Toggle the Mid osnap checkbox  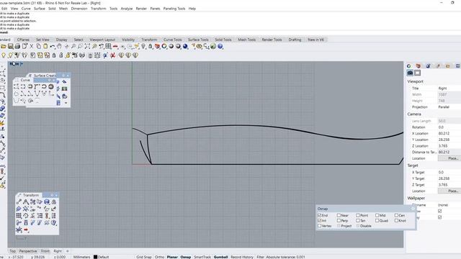[377, 215]
